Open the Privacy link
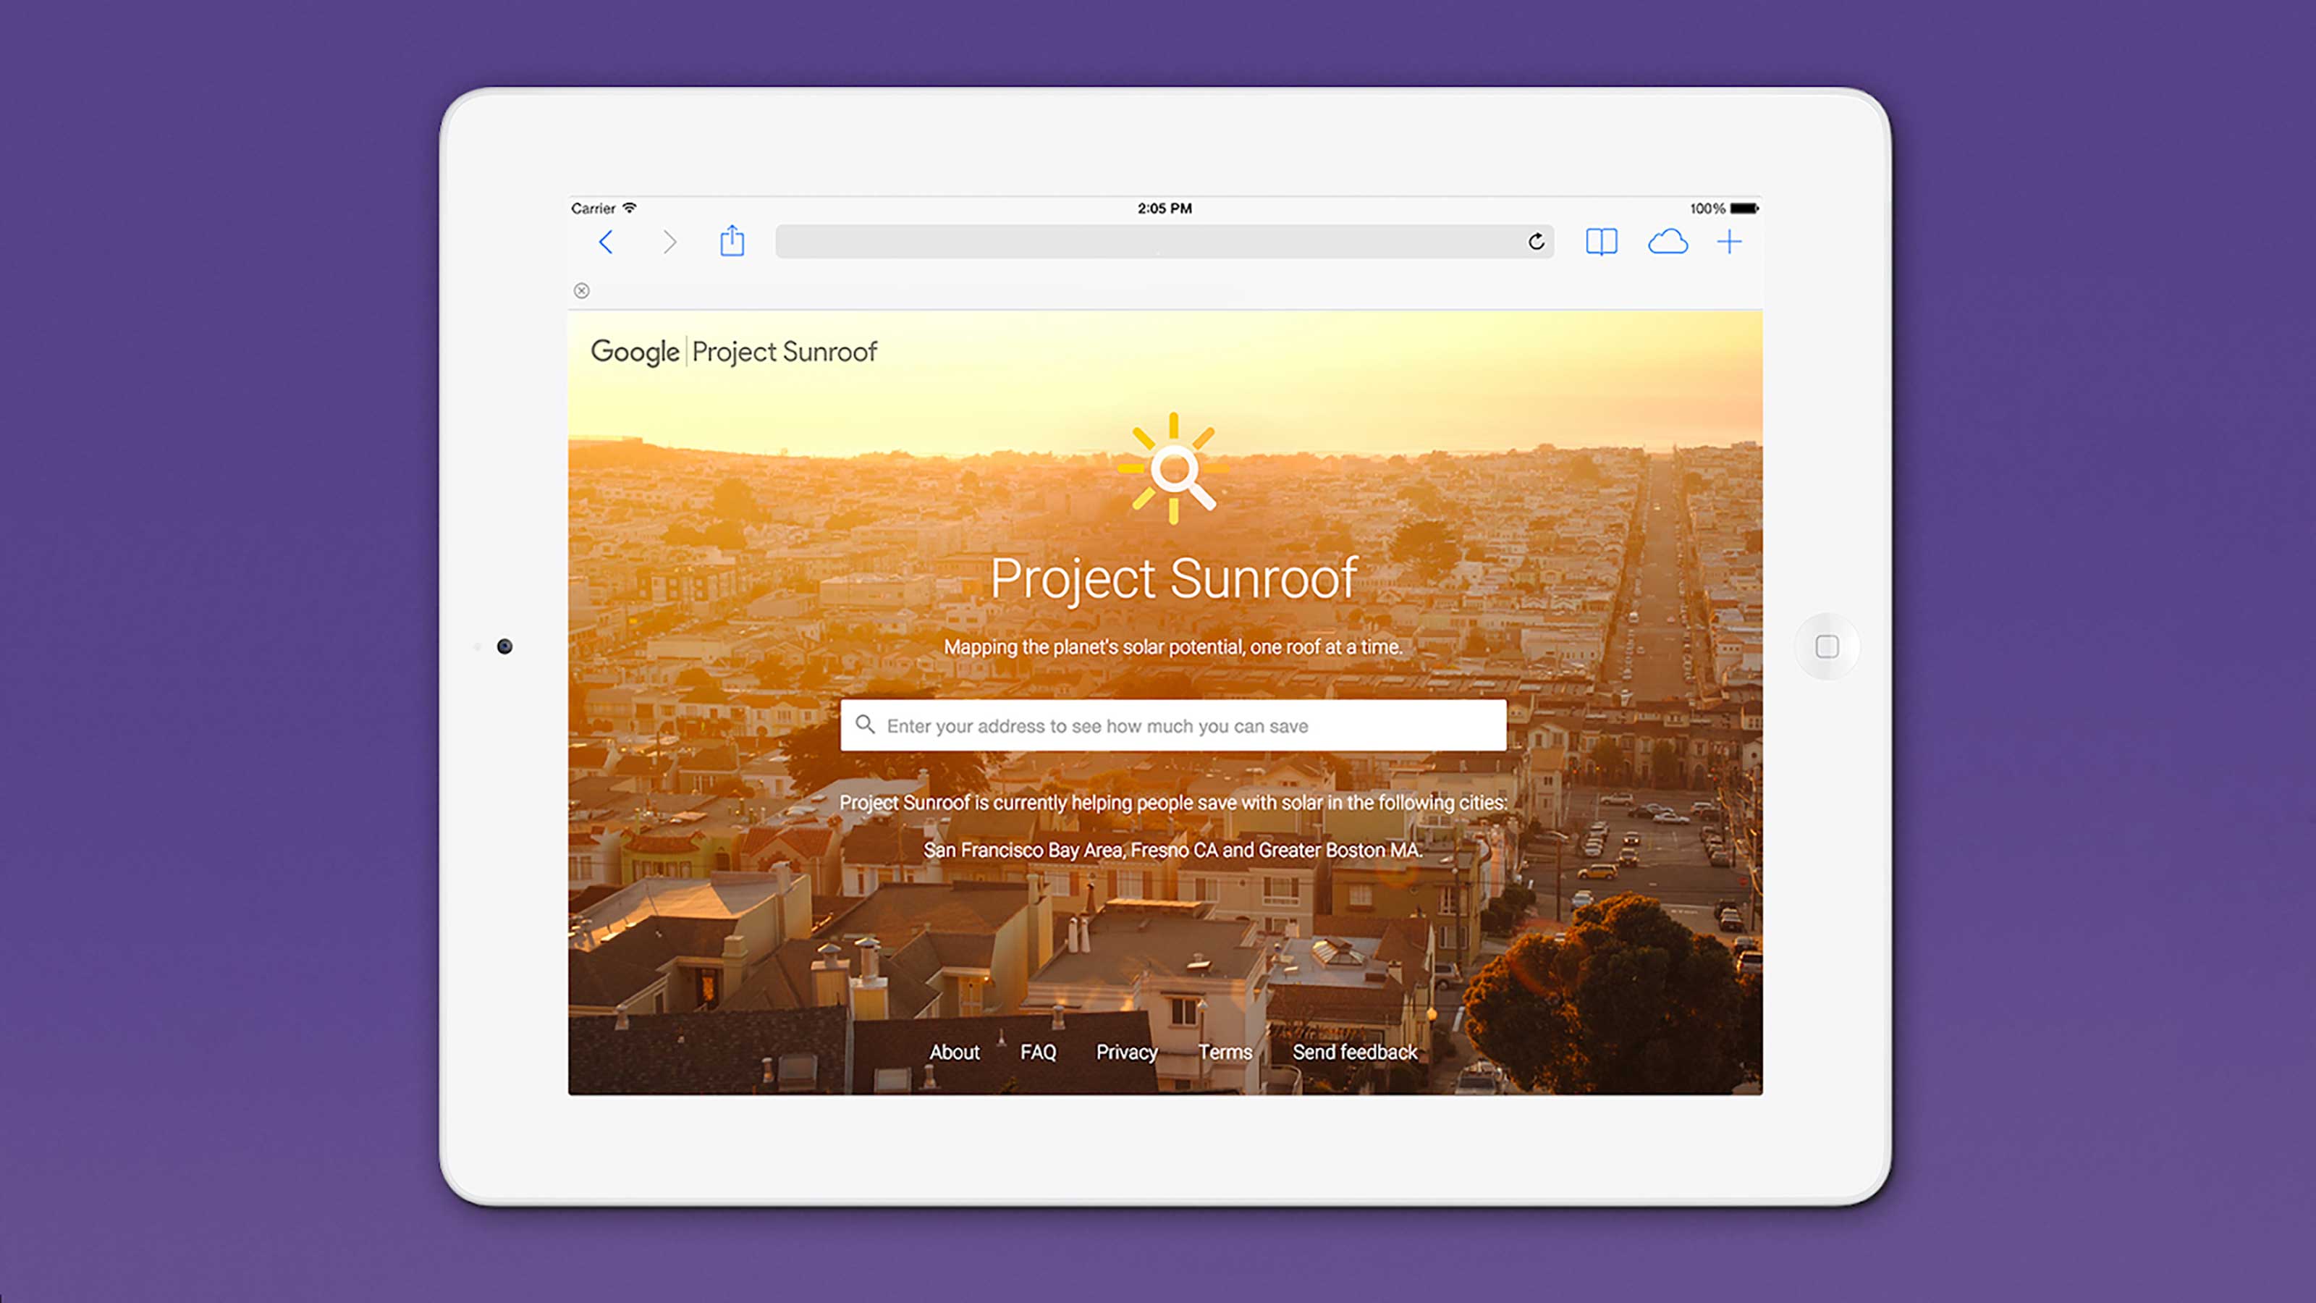 click(1127, 1052)
